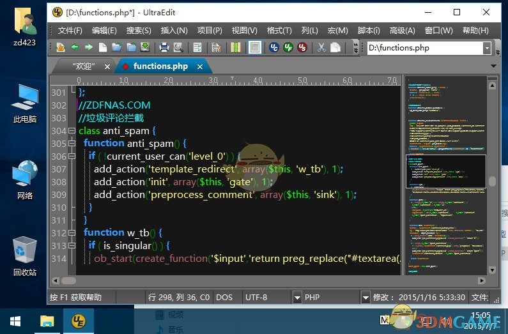Open the 搜索(S) menu
Image resolution: width=508 pixels, height=334 pixels.
point(139,31)
